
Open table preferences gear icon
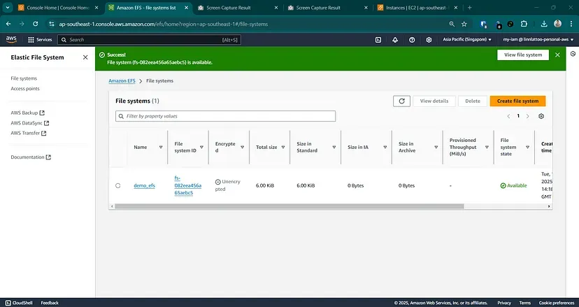point(541,116)
